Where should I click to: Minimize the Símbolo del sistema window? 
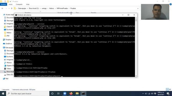(123, 15)
